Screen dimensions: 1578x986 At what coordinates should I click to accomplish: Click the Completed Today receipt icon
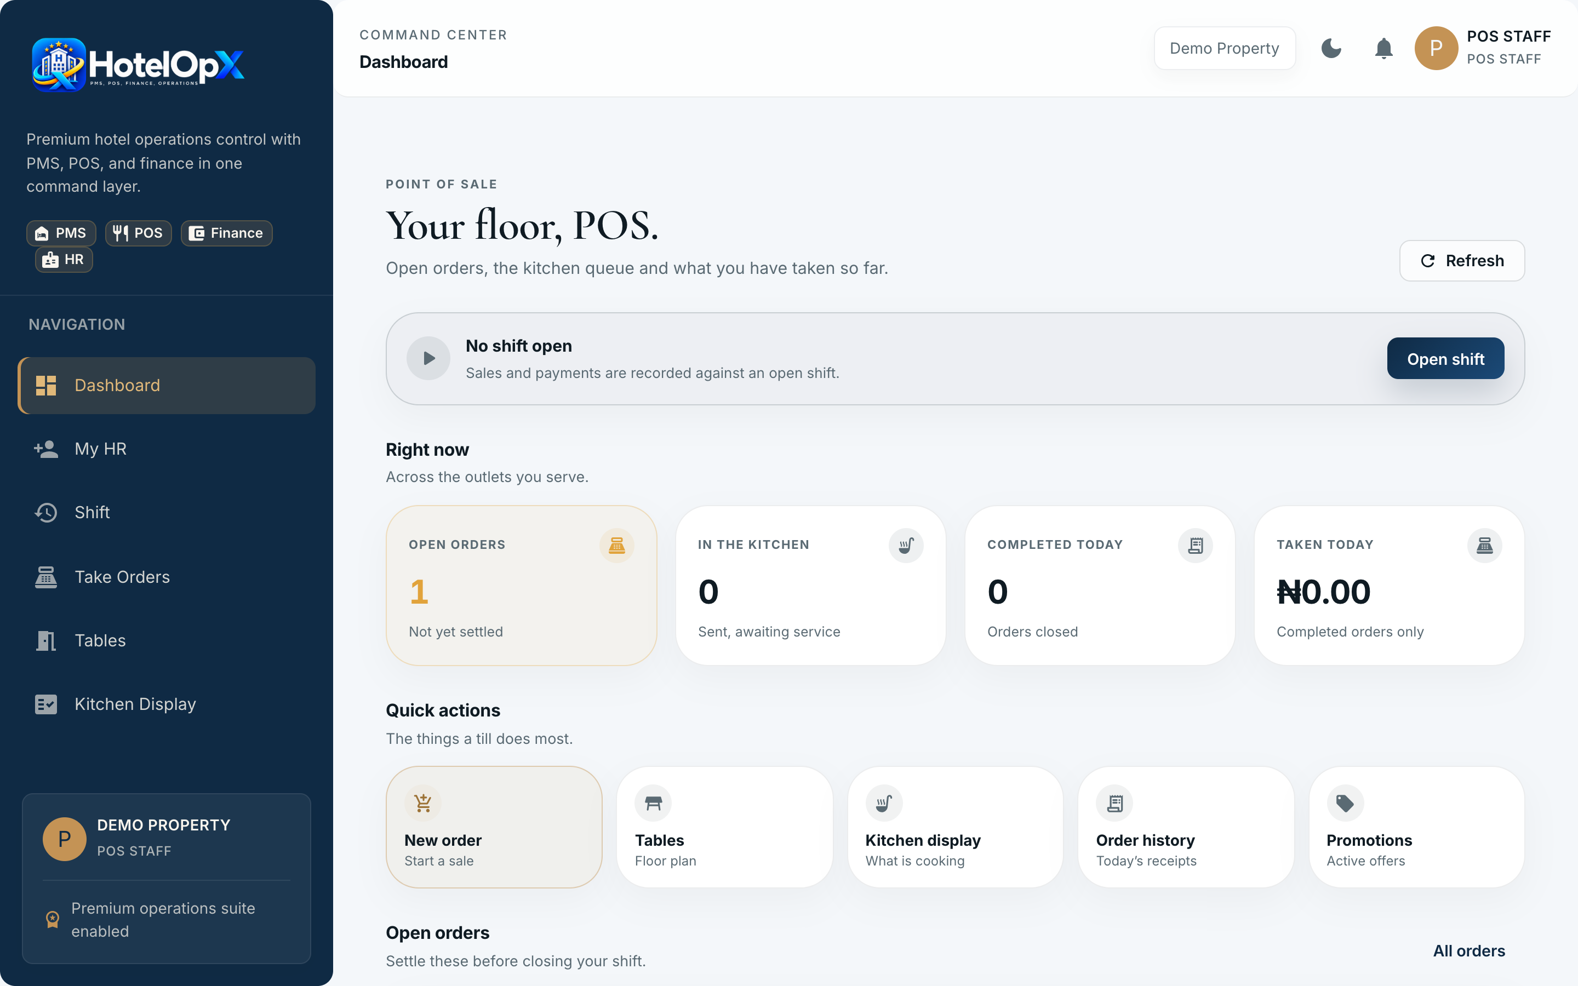(x=1195, y=545)
